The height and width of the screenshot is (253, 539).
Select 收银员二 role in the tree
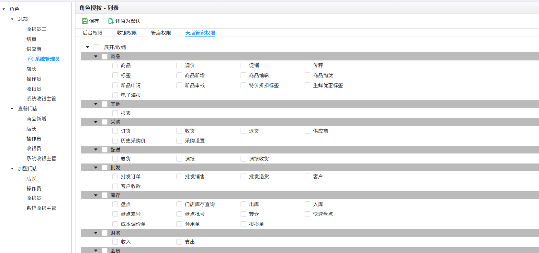pos(36,29)
